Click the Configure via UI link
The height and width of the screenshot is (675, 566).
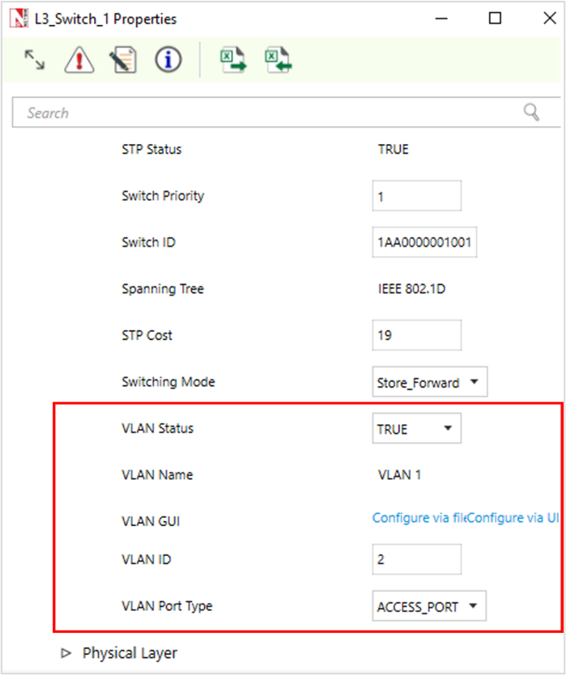click(513, 518)
